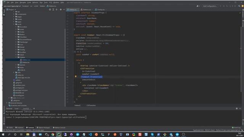This screenshot has height=137, width=244.
Task: Select package.json in project tree
Action: (19, 88)
